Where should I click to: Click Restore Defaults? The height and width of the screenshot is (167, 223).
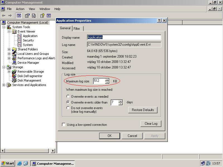143,110
